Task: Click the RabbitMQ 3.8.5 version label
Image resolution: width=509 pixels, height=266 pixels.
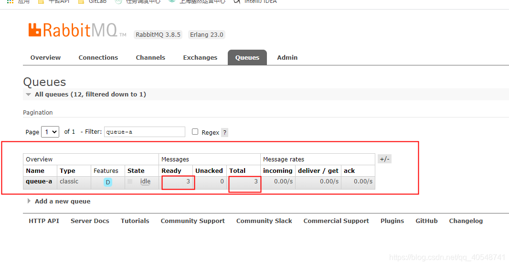Action: tap(158, 35)
